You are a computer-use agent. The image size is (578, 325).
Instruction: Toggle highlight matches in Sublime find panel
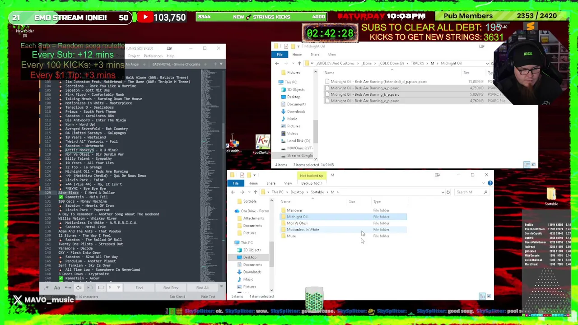coord(101,288)
